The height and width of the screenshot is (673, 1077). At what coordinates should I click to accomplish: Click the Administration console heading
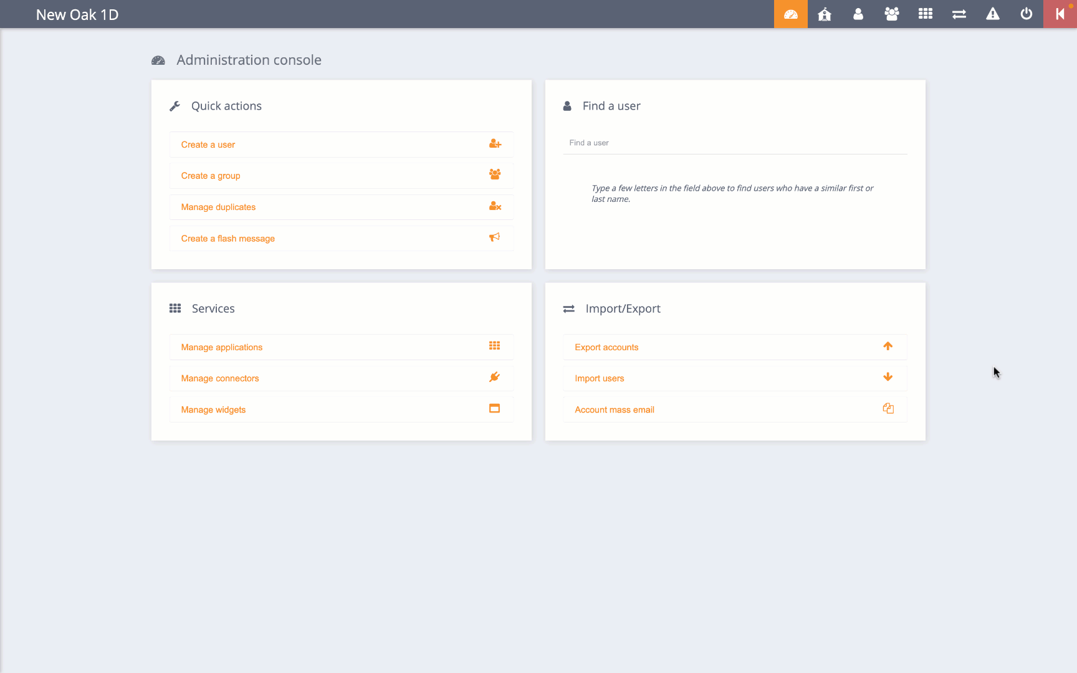pos(249,60)
